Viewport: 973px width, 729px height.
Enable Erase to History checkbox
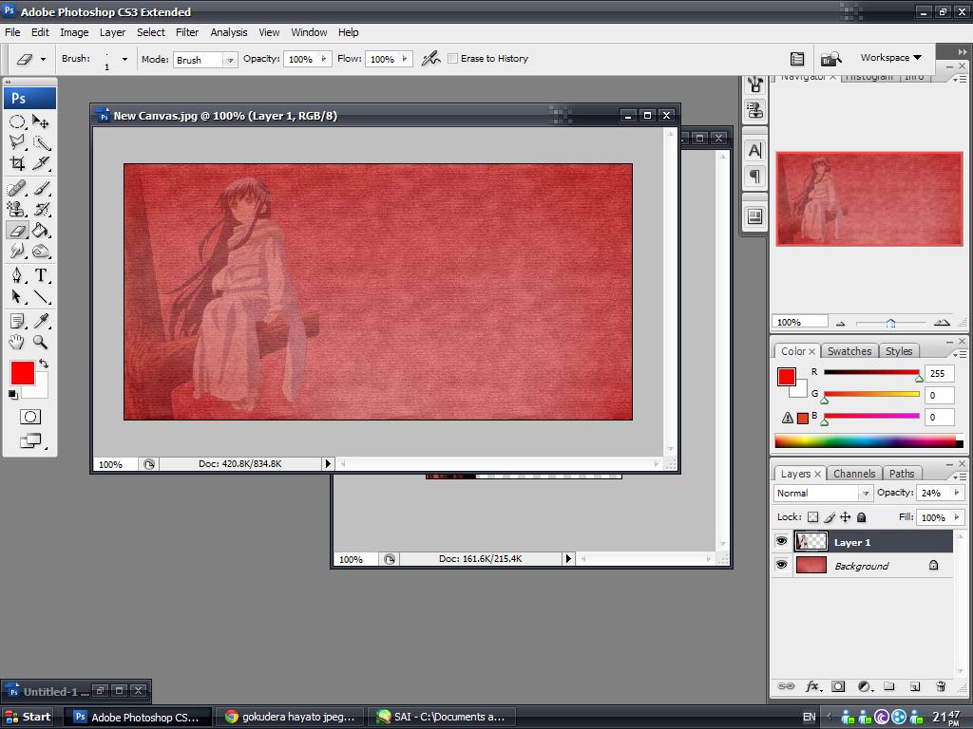tap(453, 58)
